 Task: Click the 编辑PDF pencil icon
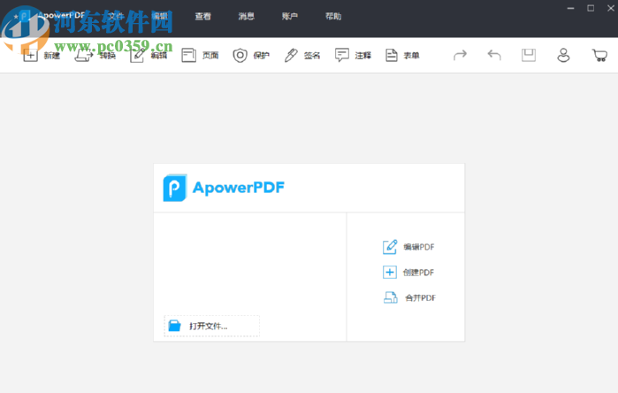390,247
